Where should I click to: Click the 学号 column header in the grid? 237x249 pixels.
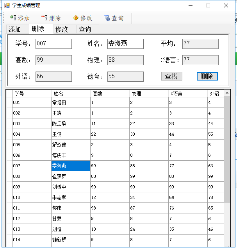tap(32, 93)
